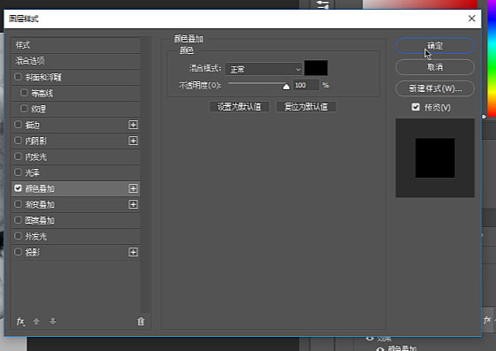Click the effects list vertical scrollbar

[x=145, y=175]
